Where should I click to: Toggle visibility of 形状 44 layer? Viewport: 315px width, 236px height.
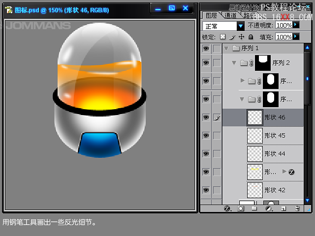(206, 154)
